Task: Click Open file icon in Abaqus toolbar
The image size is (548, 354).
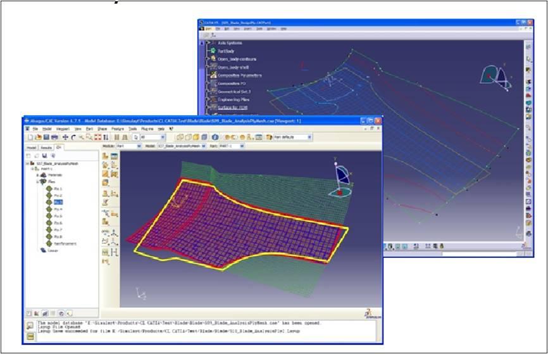Action: (x=38, y=137)
